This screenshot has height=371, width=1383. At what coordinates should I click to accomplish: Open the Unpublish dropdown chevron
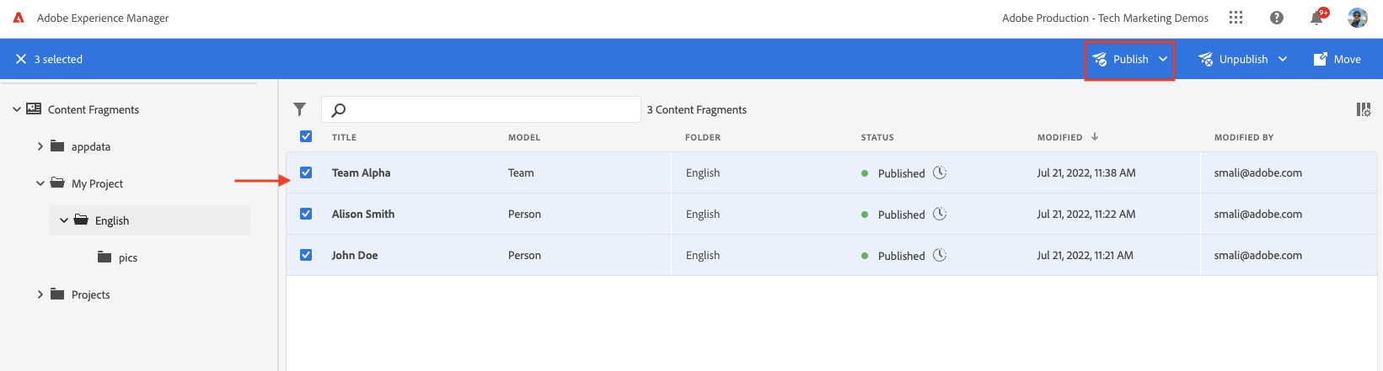pos(1283,59)
